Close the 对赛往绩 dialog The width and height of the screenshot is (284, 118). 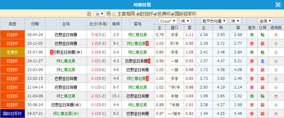pos(278,5)
